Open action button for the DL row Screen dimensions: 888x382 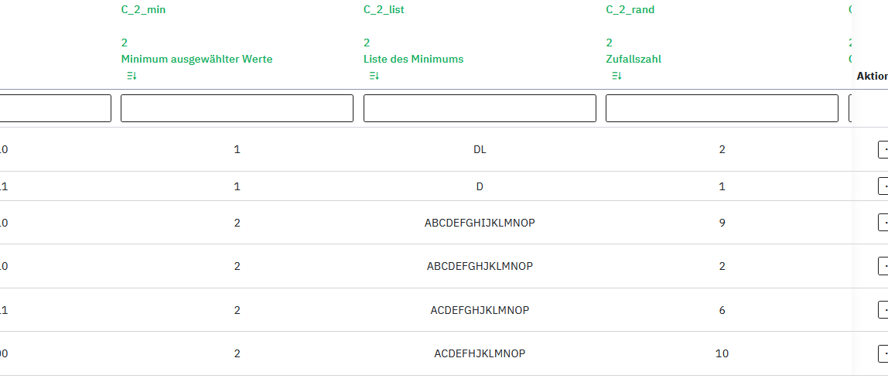coord(883,149)
